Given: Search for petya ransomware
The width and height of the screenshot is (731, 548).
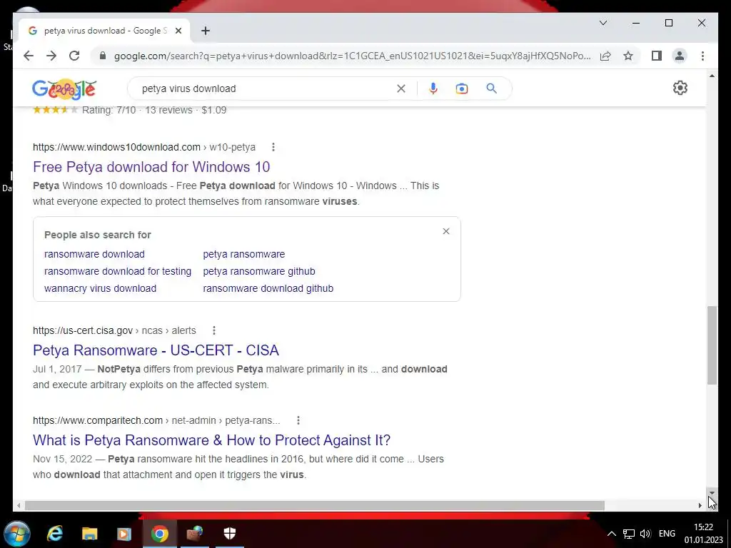Looking at the screenshot, I should point(244,254).
